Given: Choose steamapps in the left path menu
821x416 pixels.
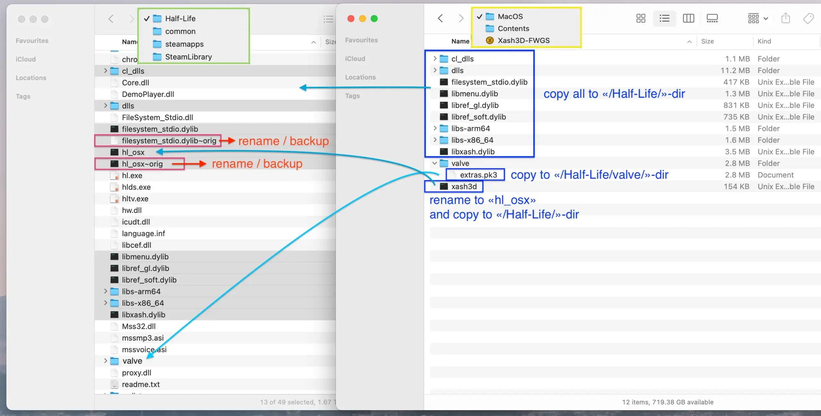Looking at the screenshot, I should tap(184, 44).
